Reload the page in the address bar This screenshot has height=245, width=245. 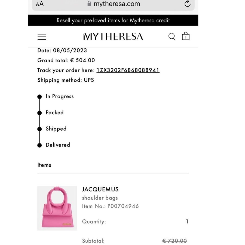[x=187, y=4]
